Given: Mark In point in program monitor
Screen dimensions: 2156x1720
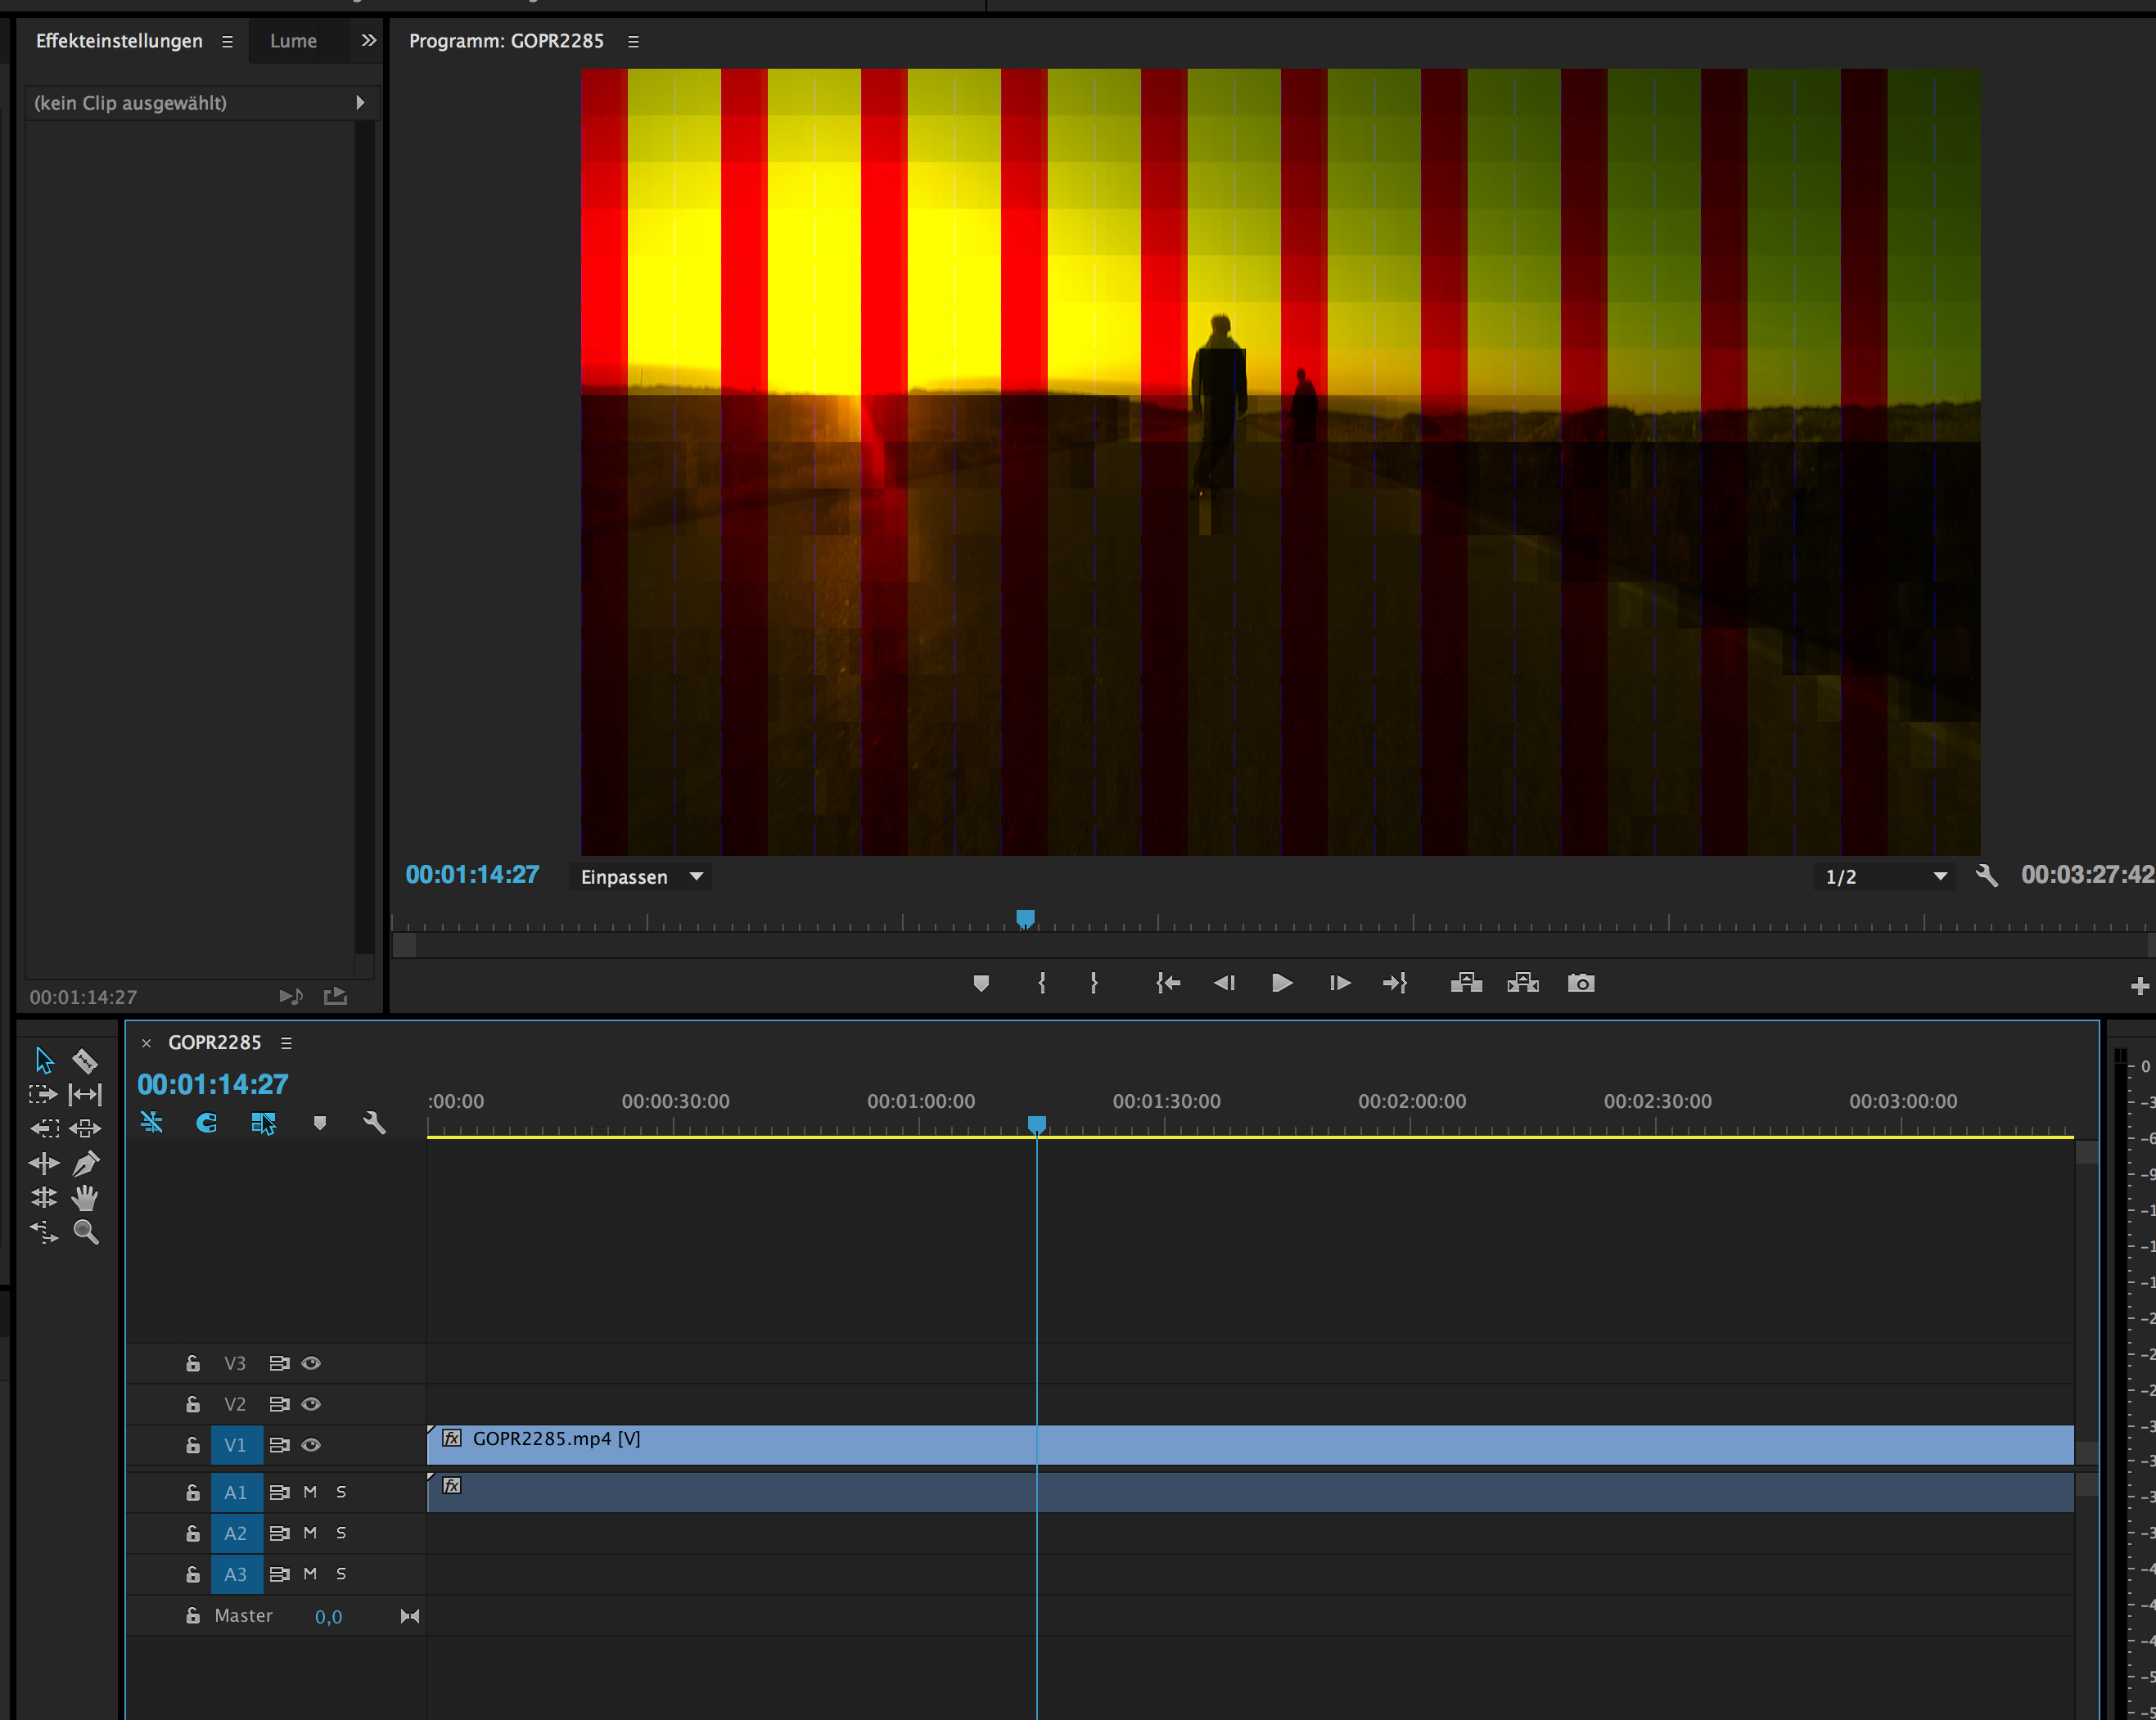Looking at the screenshot, I should tap(1042, 984).
